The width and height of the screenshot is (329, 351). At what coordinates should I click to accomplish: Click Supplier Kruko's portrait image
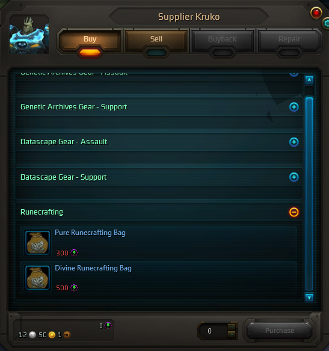click(29, 34)
